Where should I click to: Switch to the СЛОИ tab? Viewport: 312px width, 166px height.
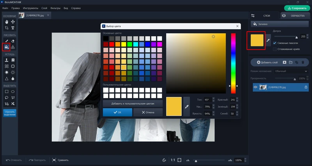[x=264, y=16]
